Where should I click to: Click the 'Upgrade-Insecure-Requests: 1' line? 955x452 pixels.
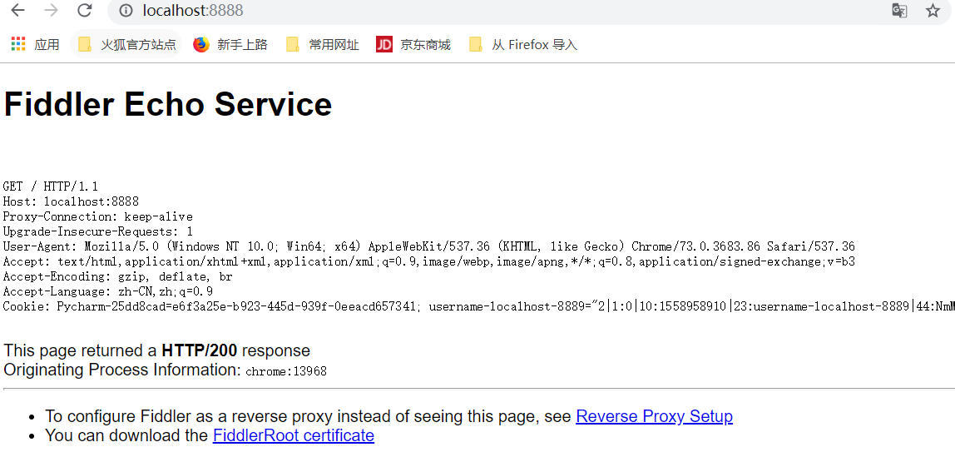click(98, 231)
